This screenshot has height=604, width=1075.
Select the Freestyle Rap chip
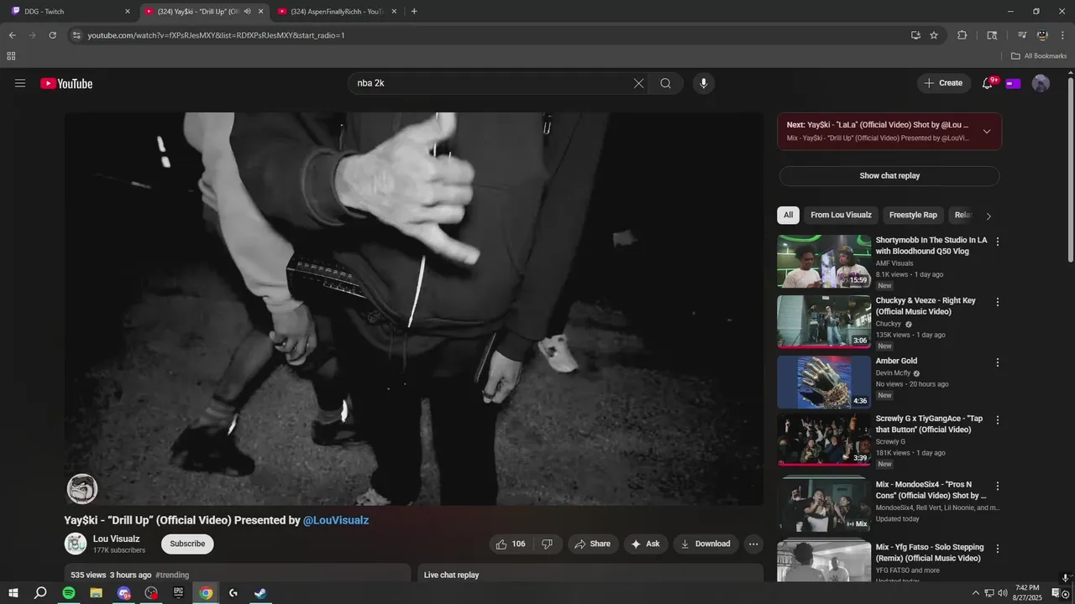coord(913,215)
